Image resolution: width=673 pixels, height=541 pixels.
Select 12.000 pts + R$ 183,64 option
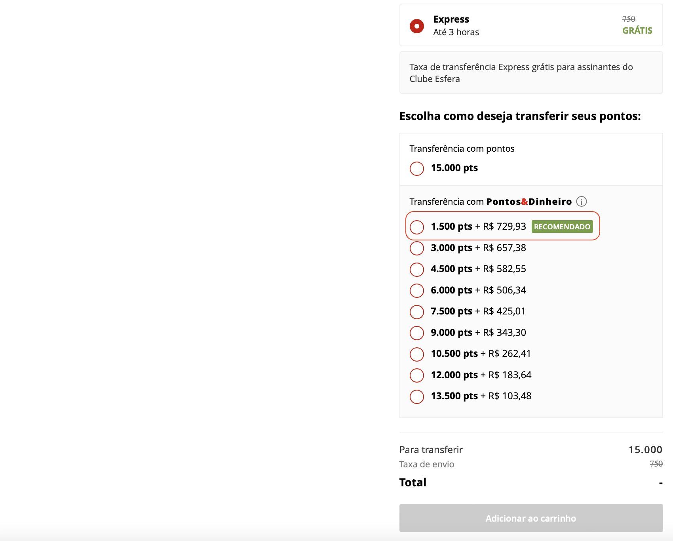(417, 375)
